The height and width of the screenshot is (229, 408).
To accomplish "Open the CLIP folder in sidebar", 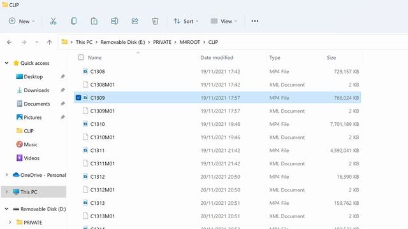I will point(29,131).
